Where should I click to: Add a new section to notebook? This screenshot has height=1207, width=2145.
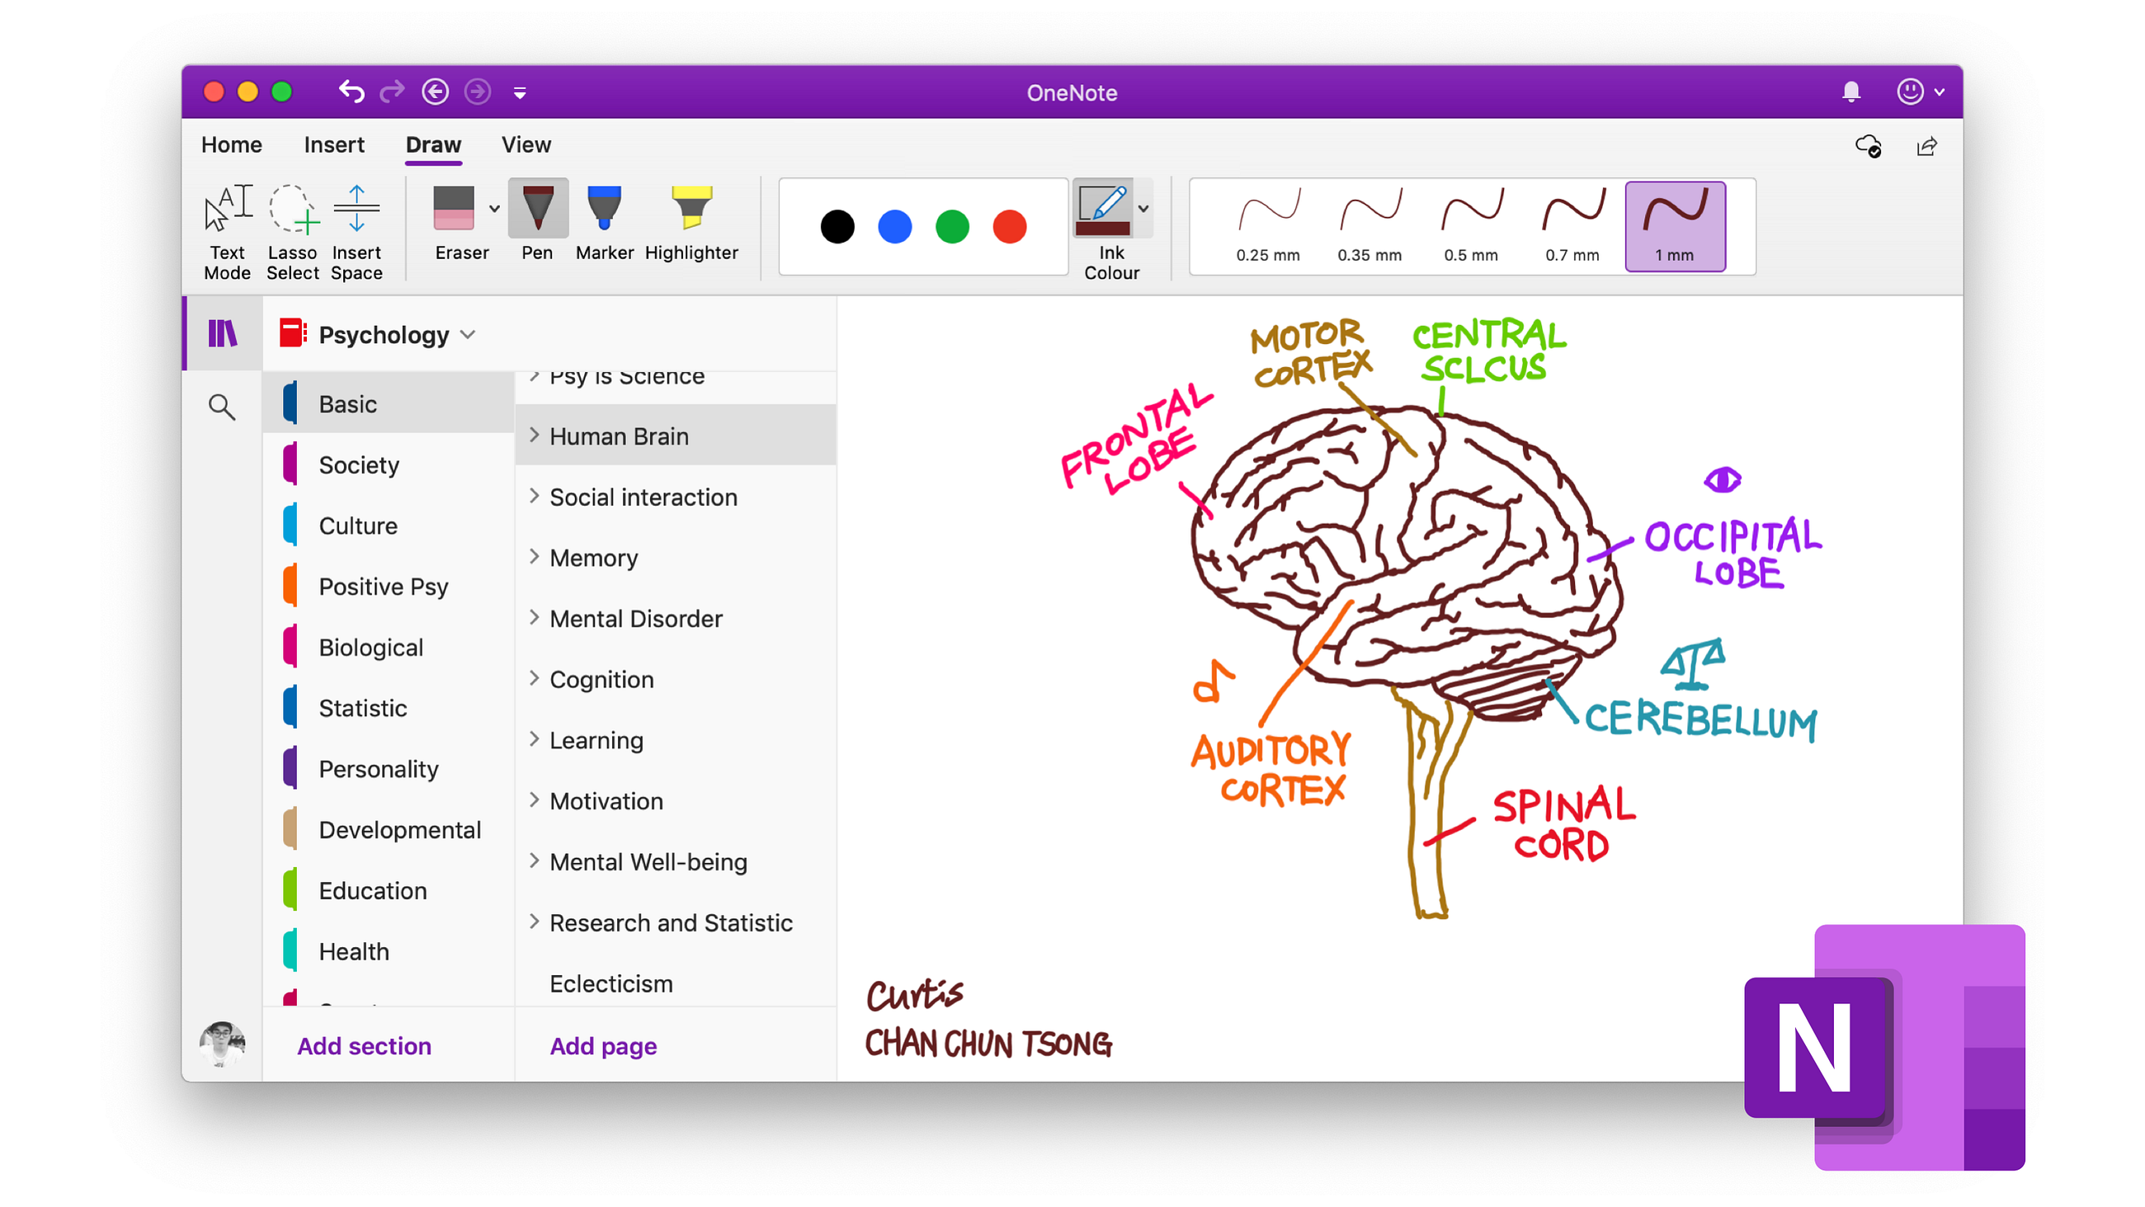365,1046
